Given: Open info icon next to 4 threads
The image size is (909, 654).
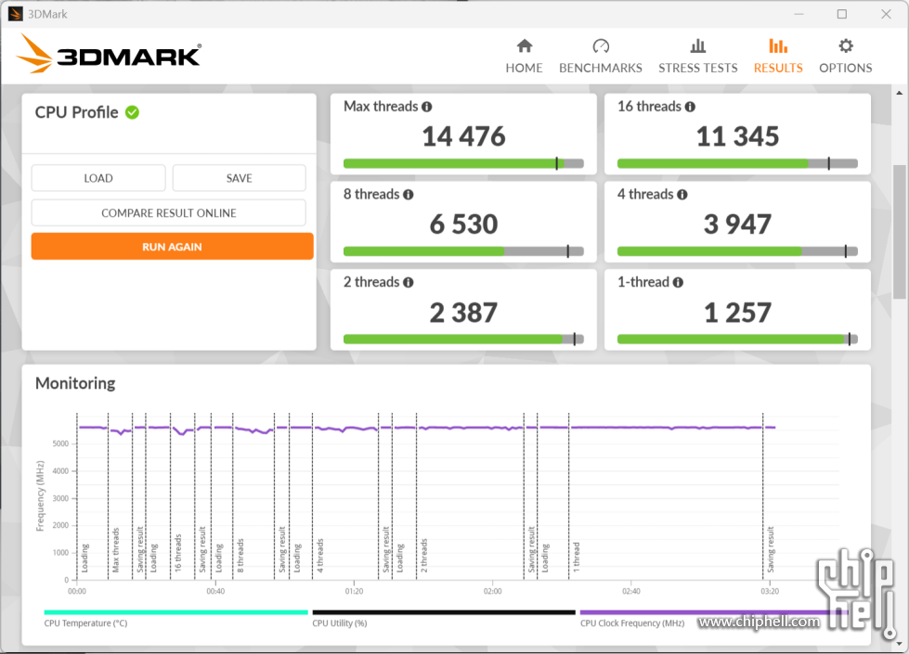Looking at the screenshot, I should pos(682,195).
